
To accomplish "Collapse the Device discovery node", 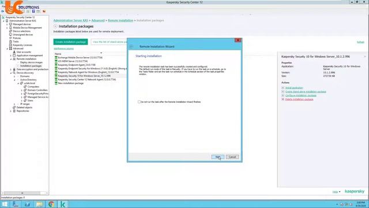I will (x=11, y=73).
